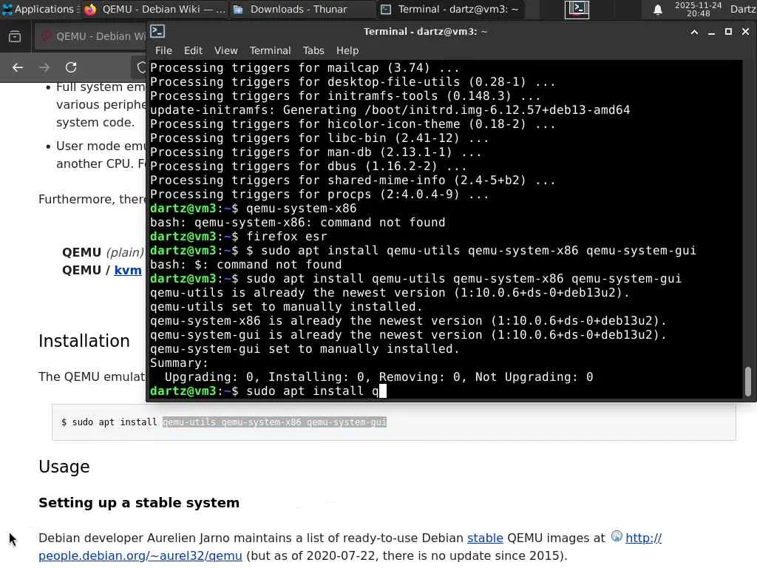757x568 pixels.
Task: Open the Edit menu in Terminal
Action: click(193, 50)
